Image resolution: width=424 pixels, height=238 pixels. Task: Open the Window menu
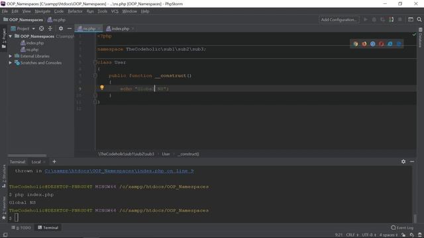click(x=130, y=11)
